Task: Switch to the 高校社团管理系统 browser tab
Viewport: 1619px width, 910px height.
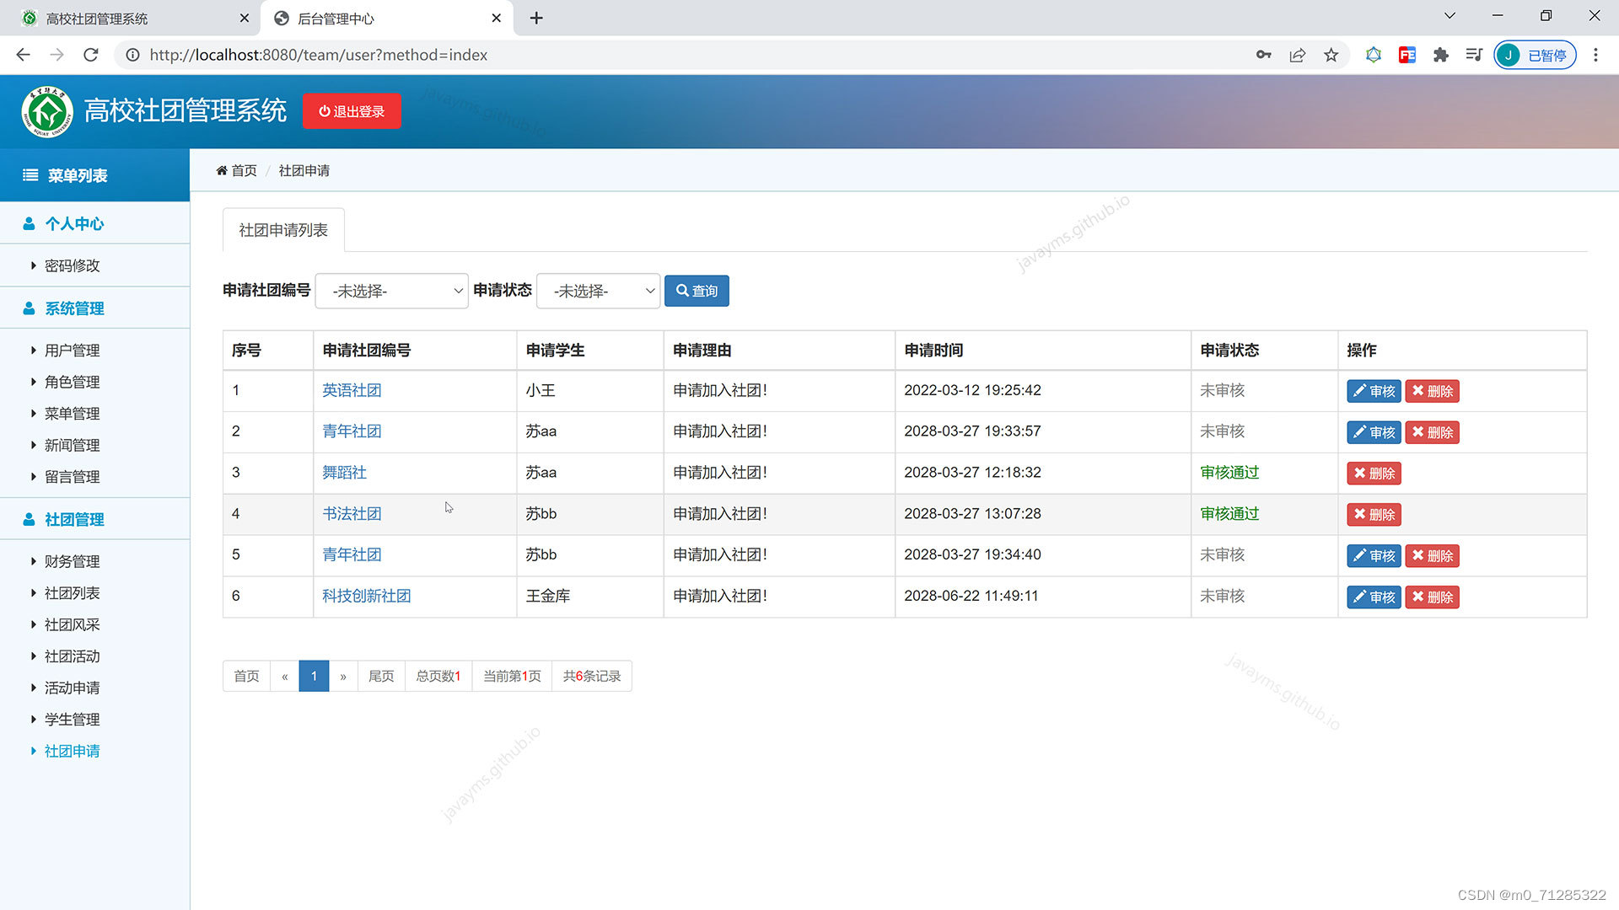Action: click(x=126, y=18)
